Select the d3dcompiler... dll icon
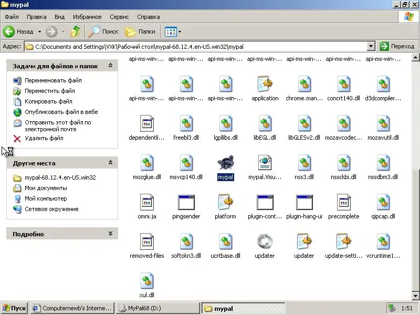The height and width of the screenshot is (315, 420). (x=383, y=84)
